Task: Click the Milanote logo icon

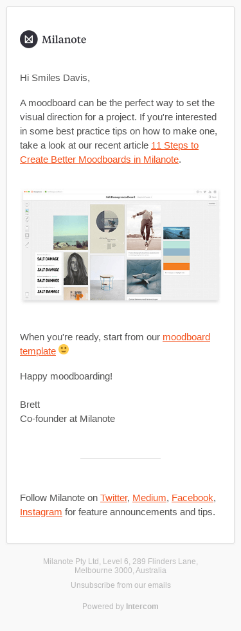Action: [29, 39]
